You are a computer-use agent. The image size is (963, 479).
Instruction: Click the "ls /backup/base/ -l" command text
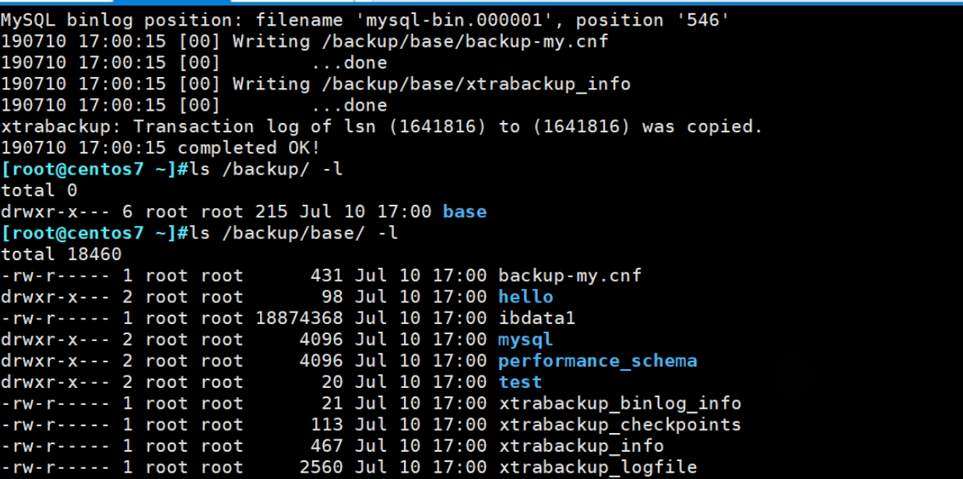click(288, 232)
